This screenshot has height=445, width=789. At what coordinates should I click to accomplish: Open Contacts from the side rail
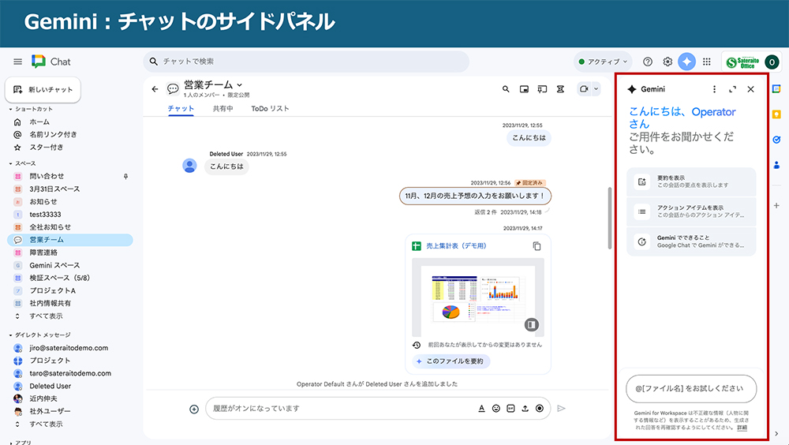(776, 165)
